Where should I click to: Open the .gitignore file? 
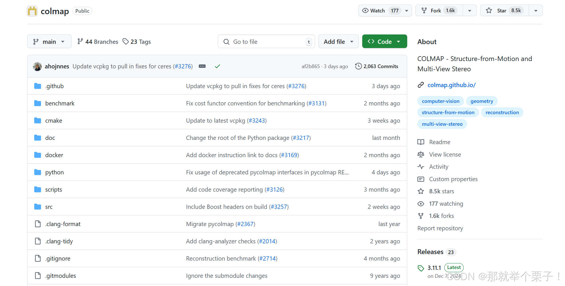click(x=58, y=259)
